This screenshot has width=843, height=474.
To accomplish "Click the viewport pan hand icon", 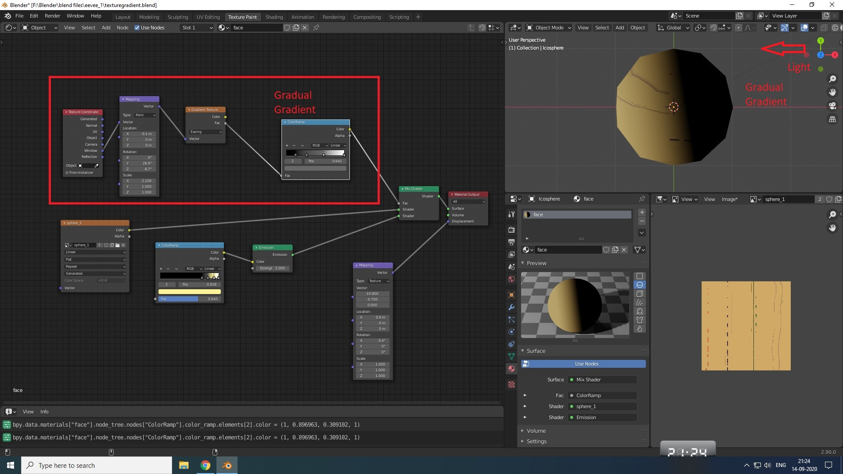I will pos(832,92).
